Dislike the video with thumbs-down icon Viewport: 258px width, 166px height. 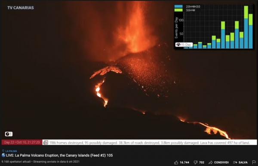(196, 163)
